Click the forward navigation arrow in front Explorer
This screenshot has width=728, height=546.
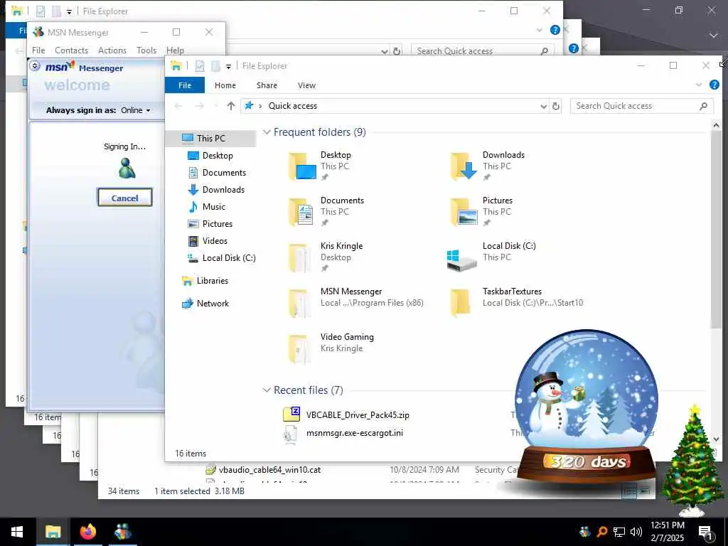(x=199, y=106)
